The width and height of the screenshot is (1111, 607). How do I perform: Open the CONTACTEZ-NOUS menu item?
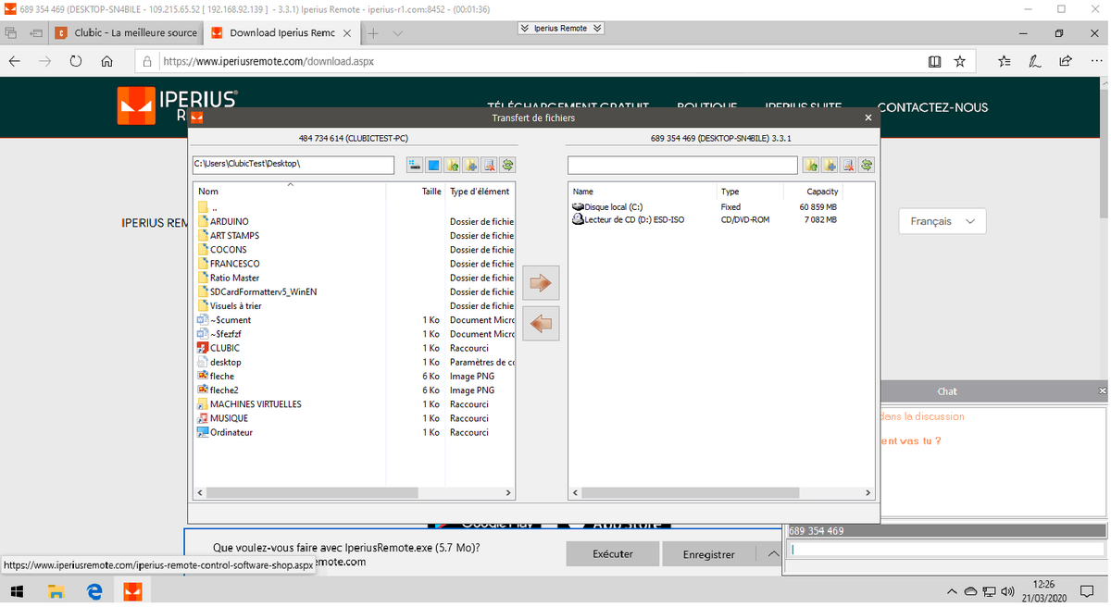[932, 107]
